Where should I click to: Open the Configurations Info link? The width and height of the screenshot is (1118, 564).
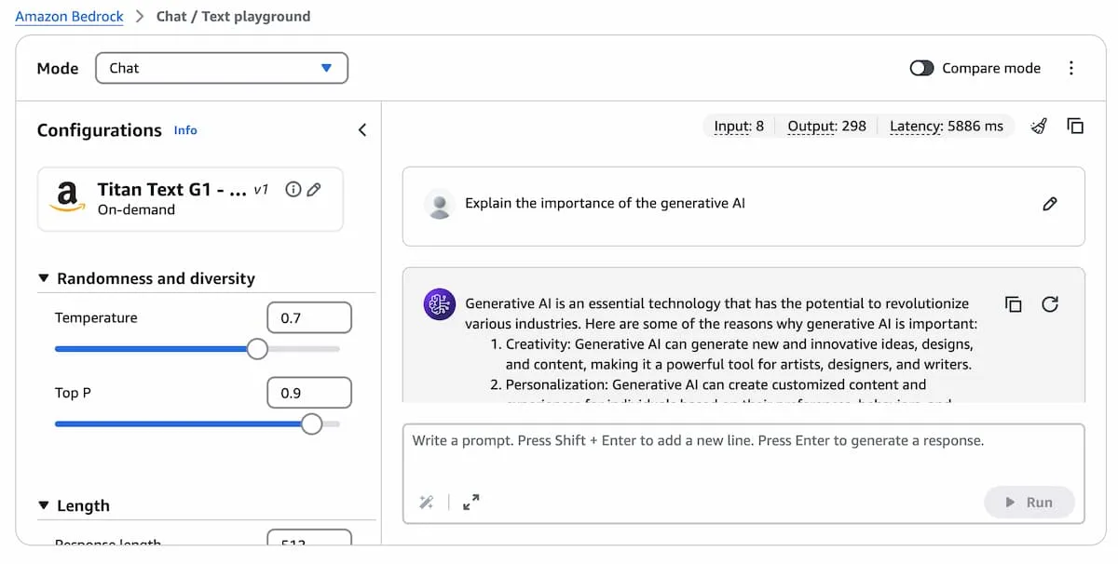185,130
